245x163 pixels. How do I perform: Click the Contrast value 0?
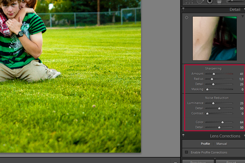coord(242,114)
